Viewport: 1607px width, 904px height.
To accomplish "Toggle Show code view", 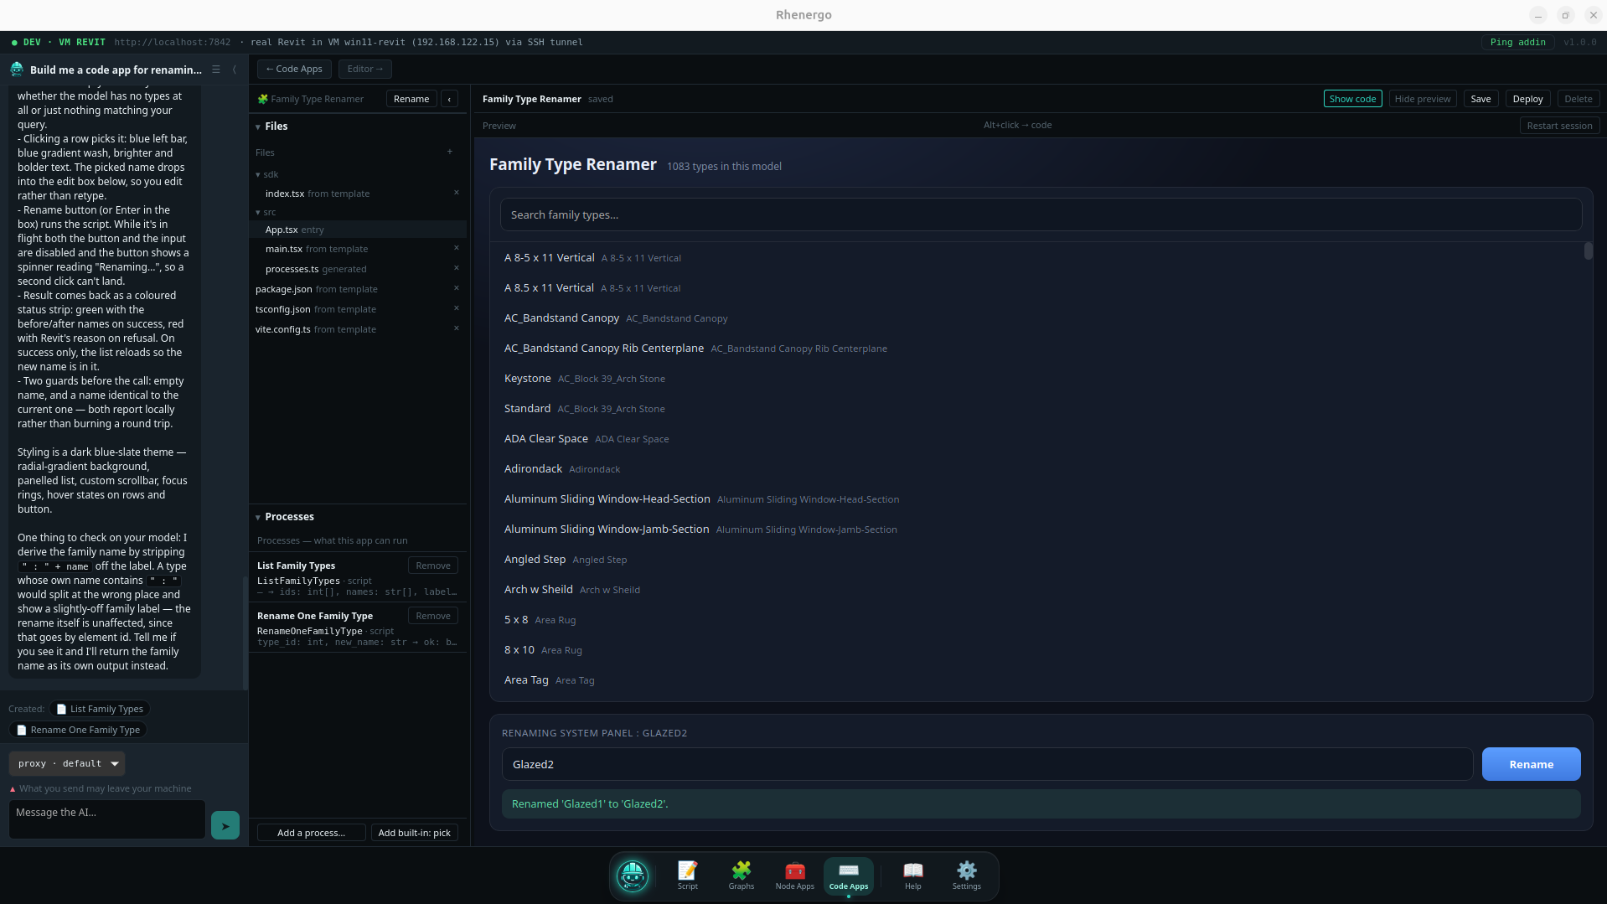I will 1352,99.
